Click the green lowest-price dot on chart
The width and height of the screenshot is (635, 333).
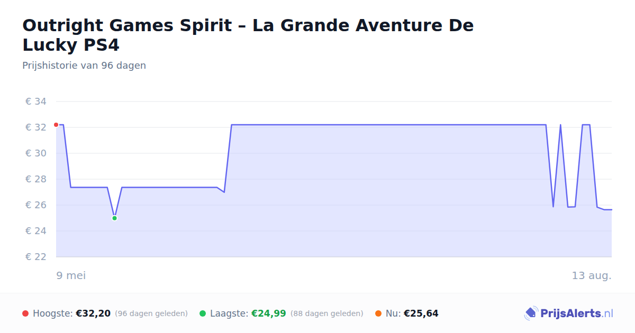114,218
